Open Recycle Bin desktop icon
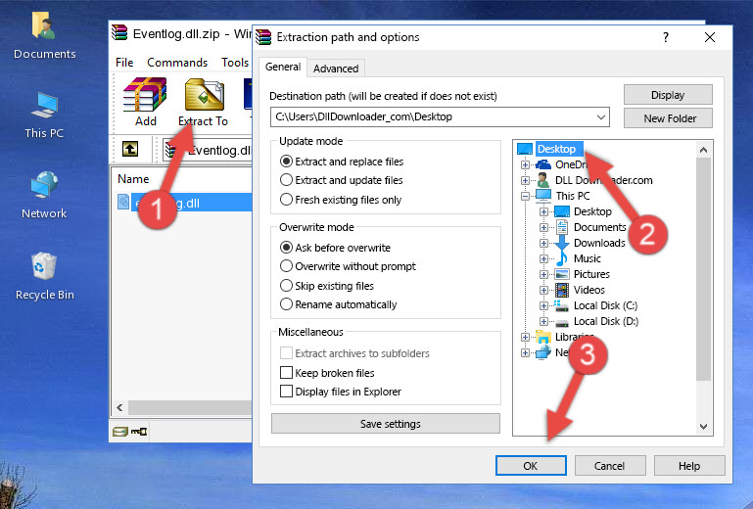This screenshot has height=509, width=753. [x=44, y=265]
